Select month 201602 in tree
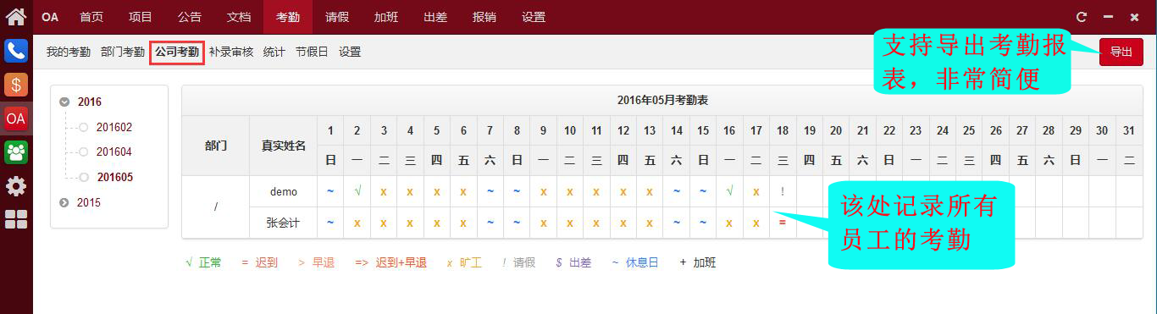 (x=113, y=128)
